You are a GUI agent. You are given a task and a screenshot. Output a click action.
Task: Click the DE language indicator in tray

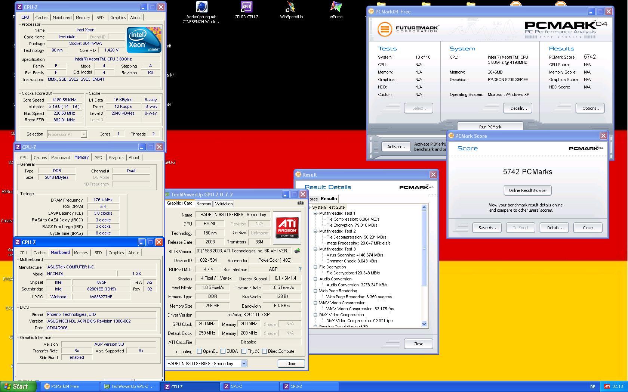pyautogui.click(x=592, y=387)
